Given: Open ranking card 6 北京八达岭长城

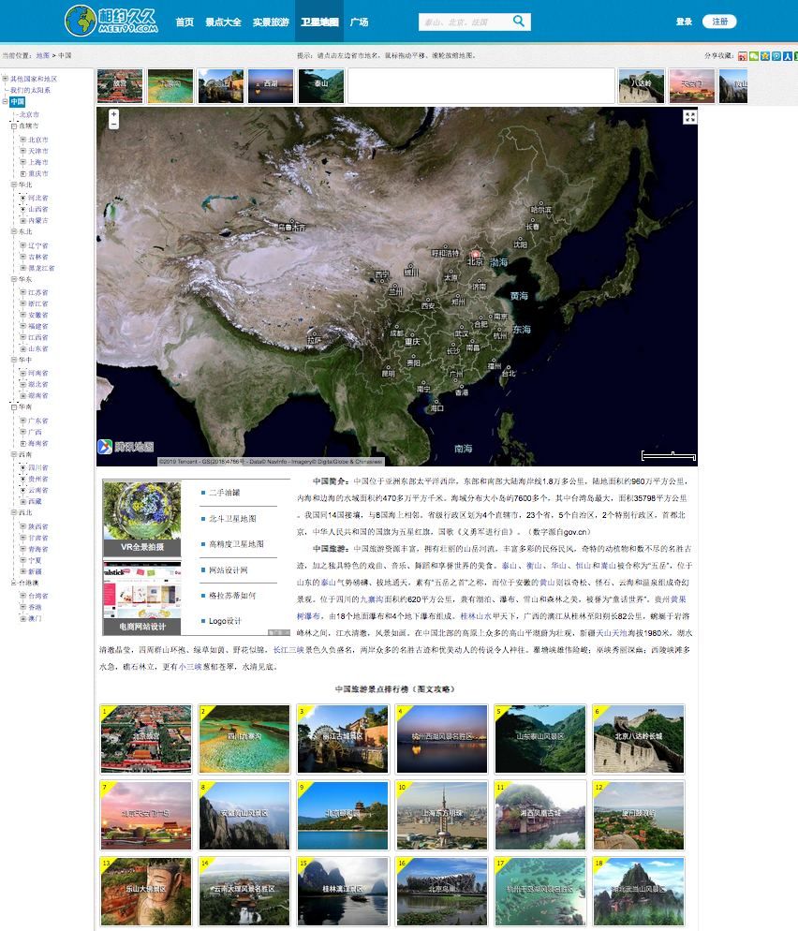Looking at the screenshot, I should tap(639, 739).
